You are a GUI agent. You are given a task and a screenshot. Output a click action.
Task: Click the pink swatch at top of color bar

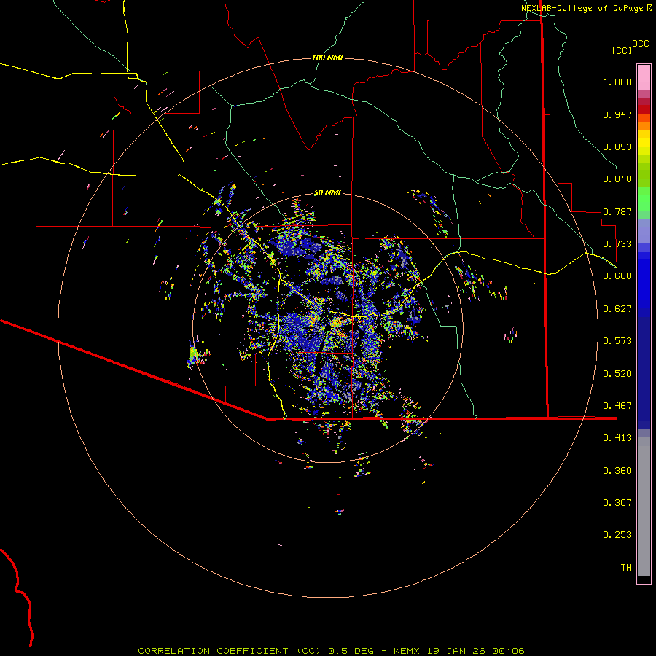click(644, 77)
